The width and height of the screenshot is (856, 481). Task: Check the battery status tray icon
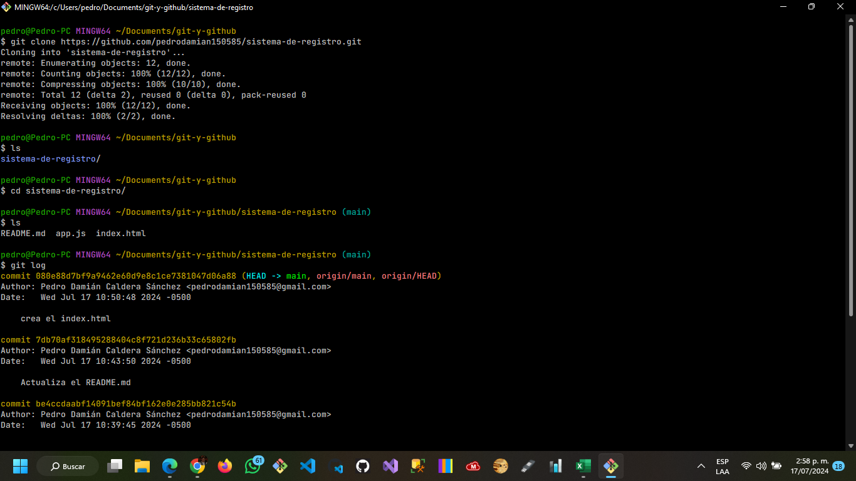(x=776, y=466)
